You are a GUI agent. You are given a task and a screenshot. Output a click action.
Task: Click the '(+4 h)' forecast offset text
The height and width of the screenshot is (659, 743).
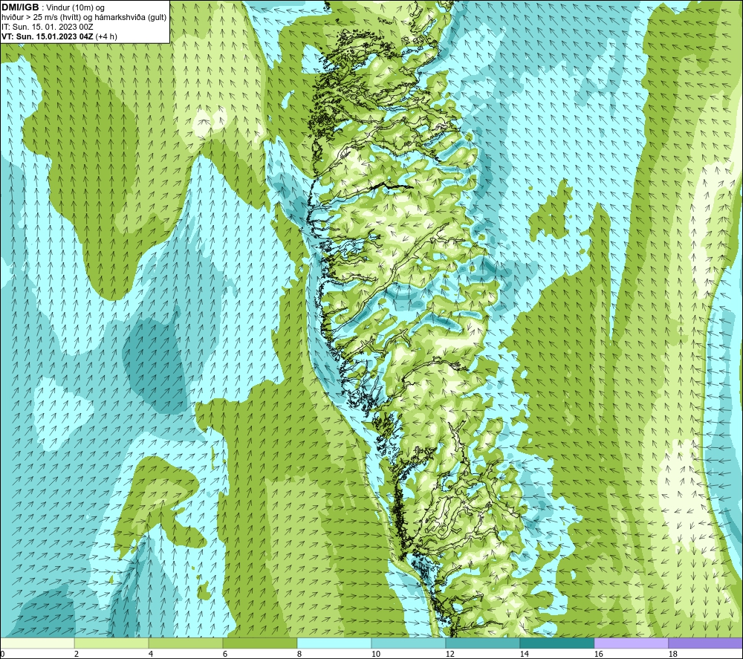(106, 36)
